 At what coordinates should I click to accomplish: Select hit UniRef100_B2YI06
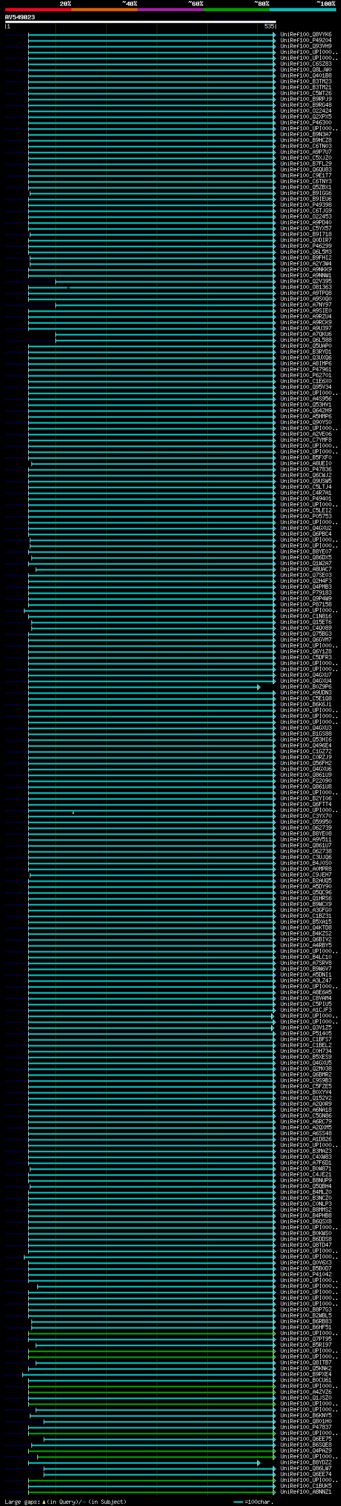pyautogui.click(x=305, y=799)
